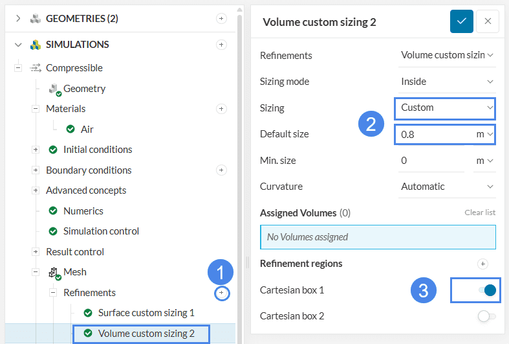Close the Volume custom sizing panel
This screenshot has width=509, height=344.
(x=488, y=21)
